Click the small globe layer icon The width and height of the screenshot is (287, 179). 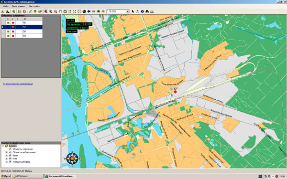tap(99, 11)
